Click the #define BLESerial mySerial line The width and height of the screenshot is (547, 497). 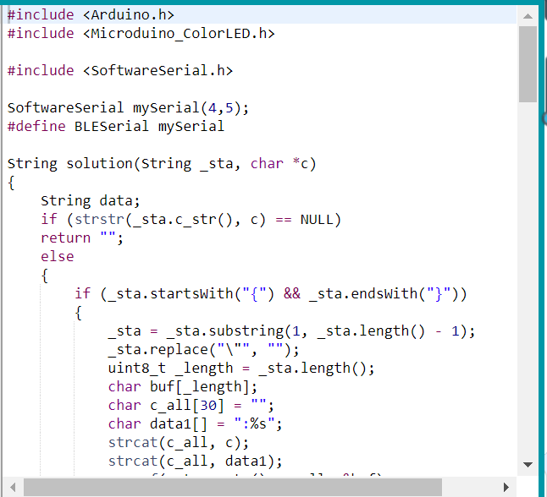coord(115,126)
